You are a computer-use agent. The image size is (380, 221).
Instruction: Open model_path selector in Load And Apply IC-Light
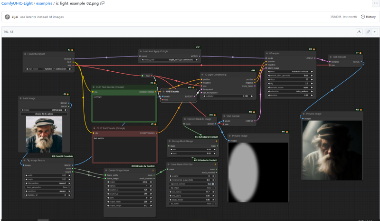[170, 60]
